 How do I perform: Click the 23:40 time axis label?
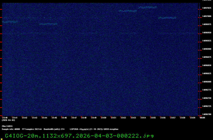[x=5, y=118]
